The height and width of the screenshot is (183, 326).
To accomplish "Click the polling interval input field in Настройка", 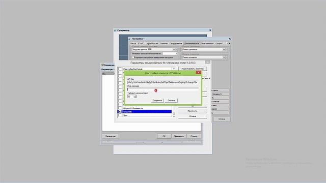I will click(x=170, y=53).
